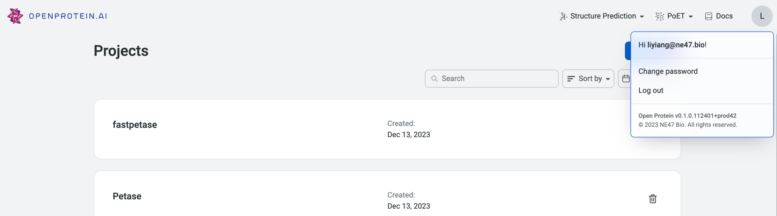
Task: Open the fastpetase project
Action: pyautogui.click(x=135, y=125)
